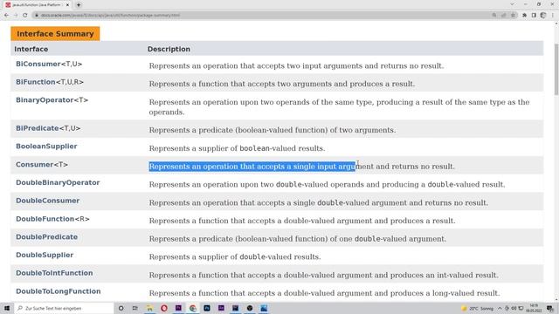Switch to Chrome in the taskbar
This screenshot has width=559, height=314.
[193, 308]
